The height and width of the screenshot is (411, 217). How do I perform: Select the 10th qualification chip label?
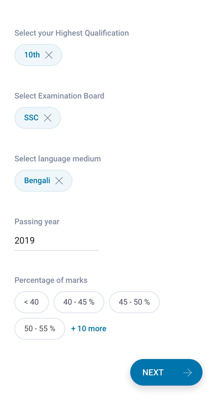[32, 55]
